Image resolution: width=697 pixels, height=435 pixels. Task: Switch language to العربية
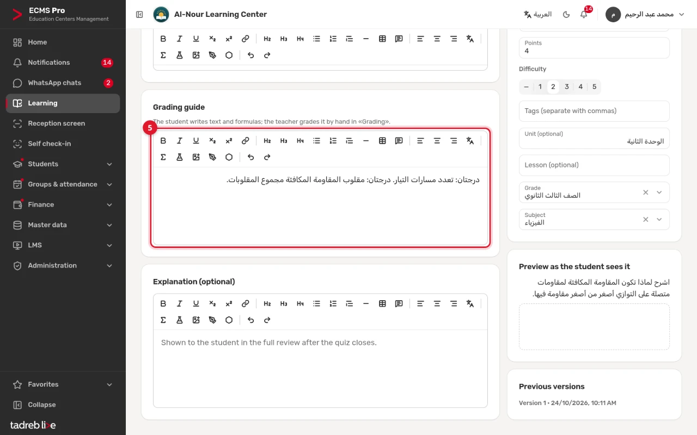(537, 15)
